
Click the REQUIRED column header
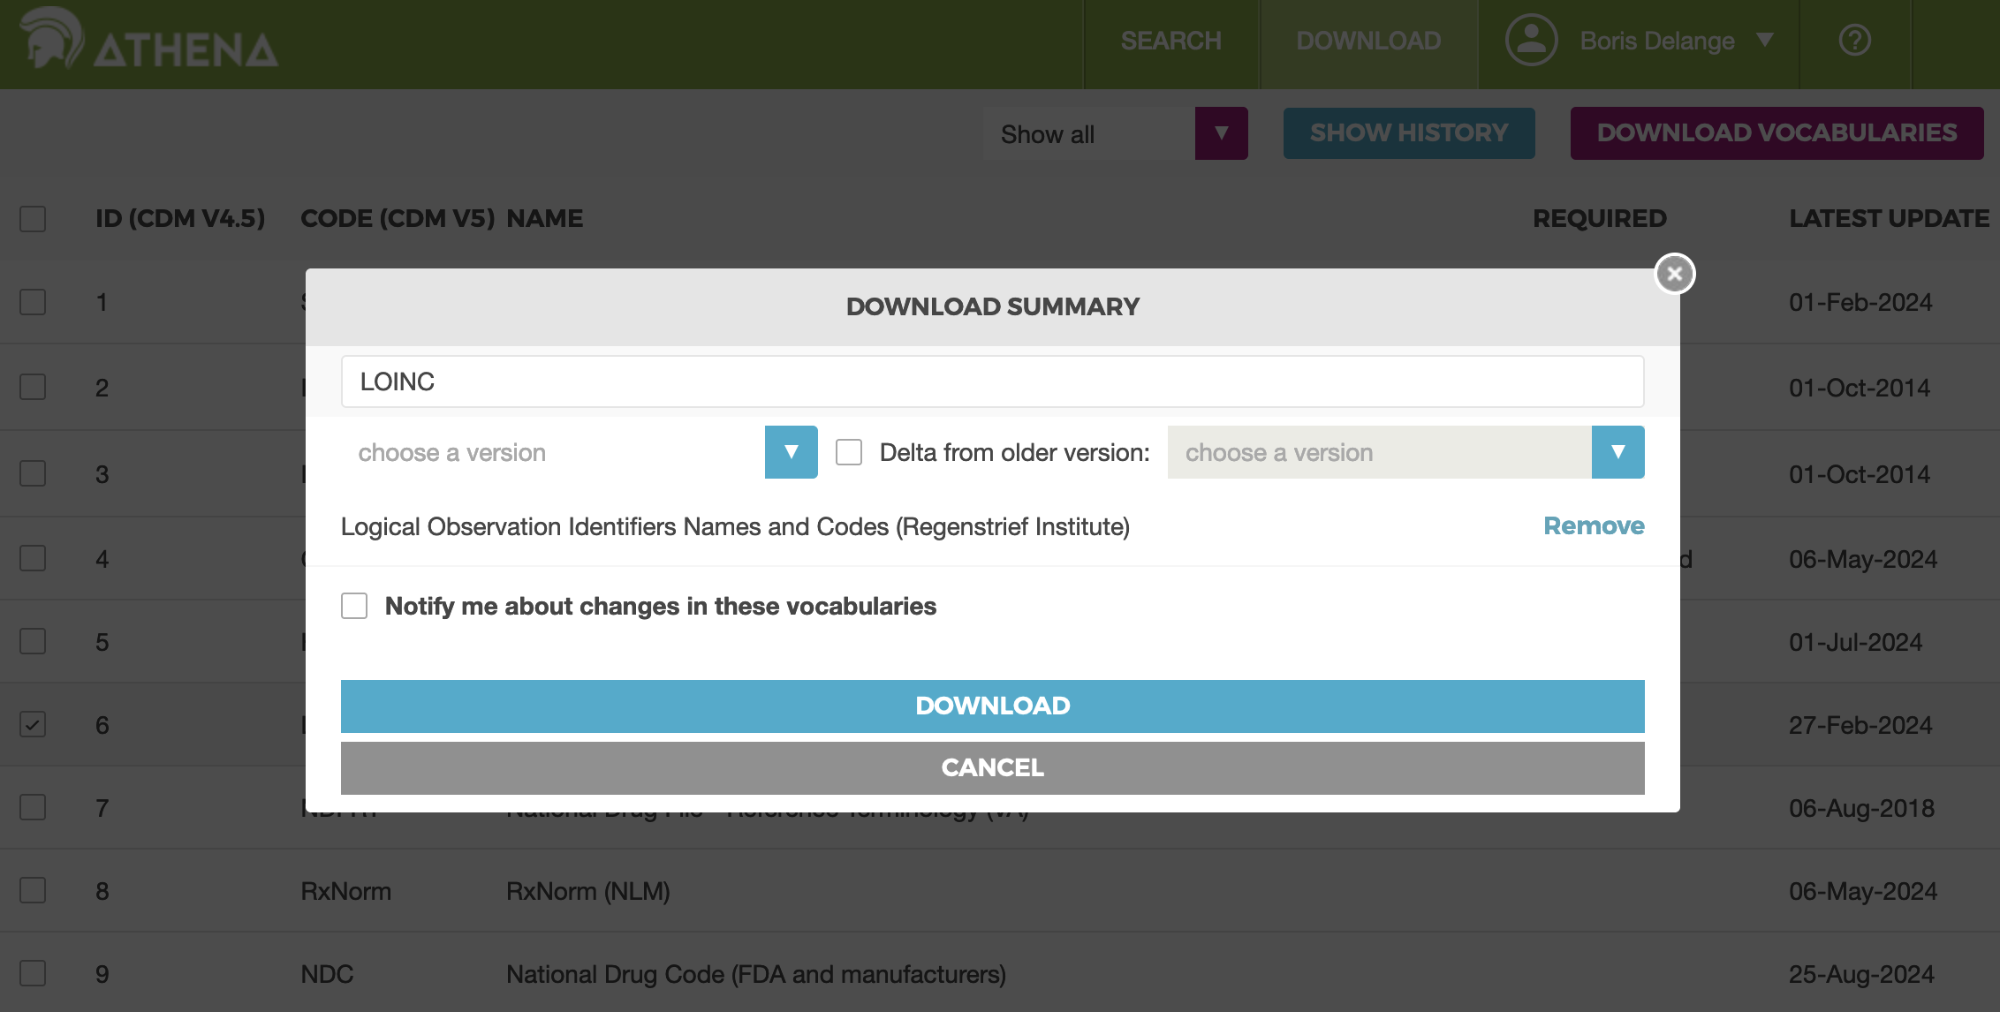coord(1599,218)
